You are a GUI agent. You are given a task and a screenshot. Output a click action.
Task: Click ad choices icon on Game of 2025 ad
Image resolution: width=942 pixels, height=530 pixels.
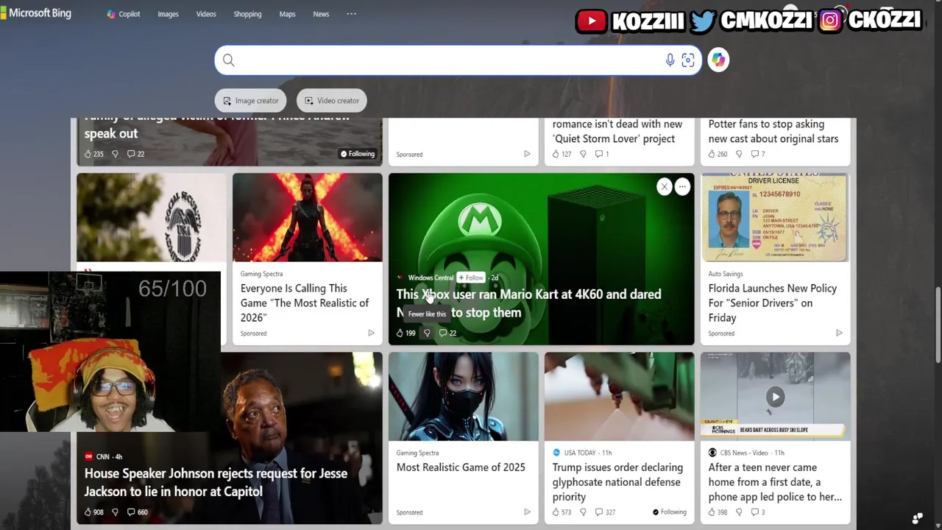[527, 512]
